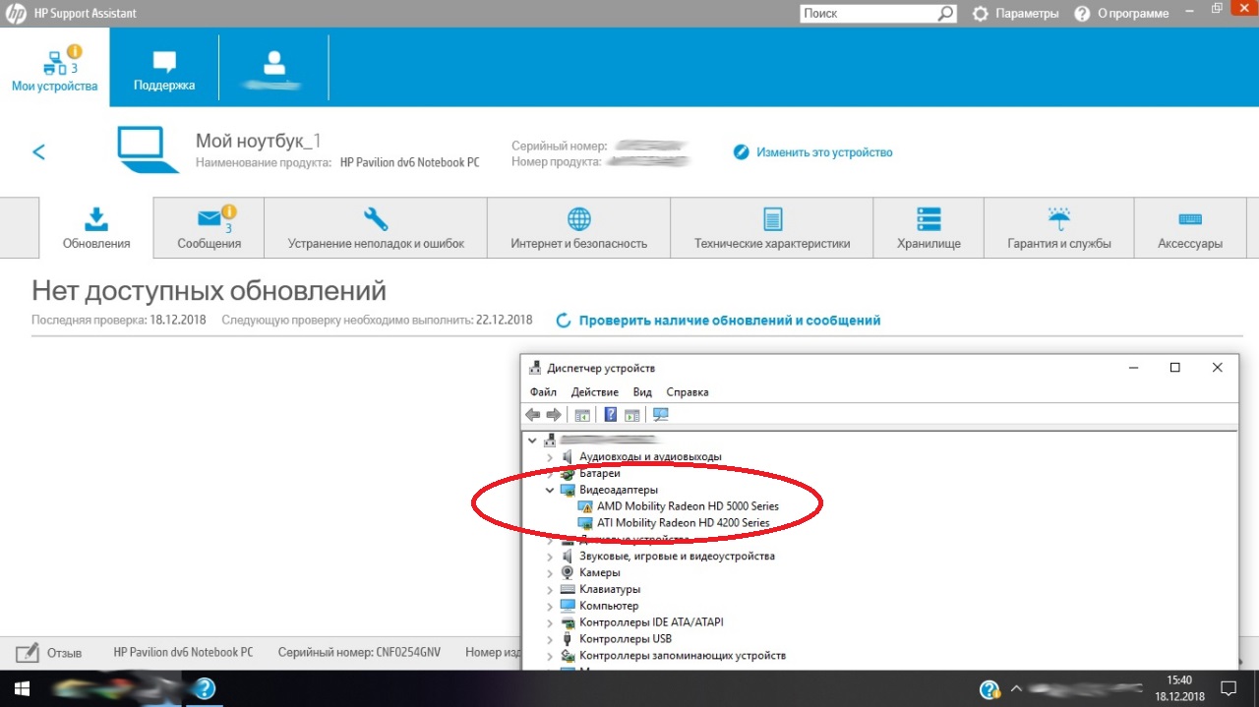The width and height of the screenshot is (1259, 707).
Task: Open the taskbar clock showing 15:40
Action: [x=1178, y=687]
